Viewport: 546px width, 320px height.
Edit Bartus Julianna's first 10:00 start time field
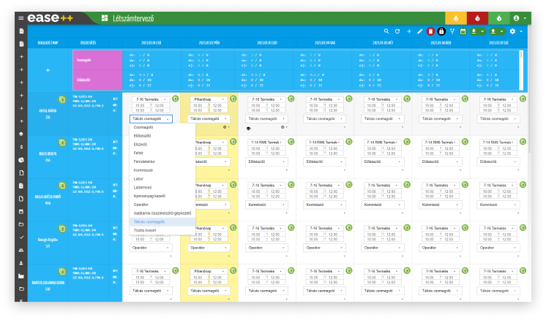tap(141, 278)
